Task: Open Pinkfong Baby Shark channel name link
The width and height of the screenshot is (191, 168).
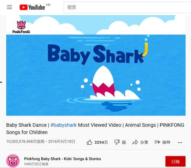Action: coord(62,159)
